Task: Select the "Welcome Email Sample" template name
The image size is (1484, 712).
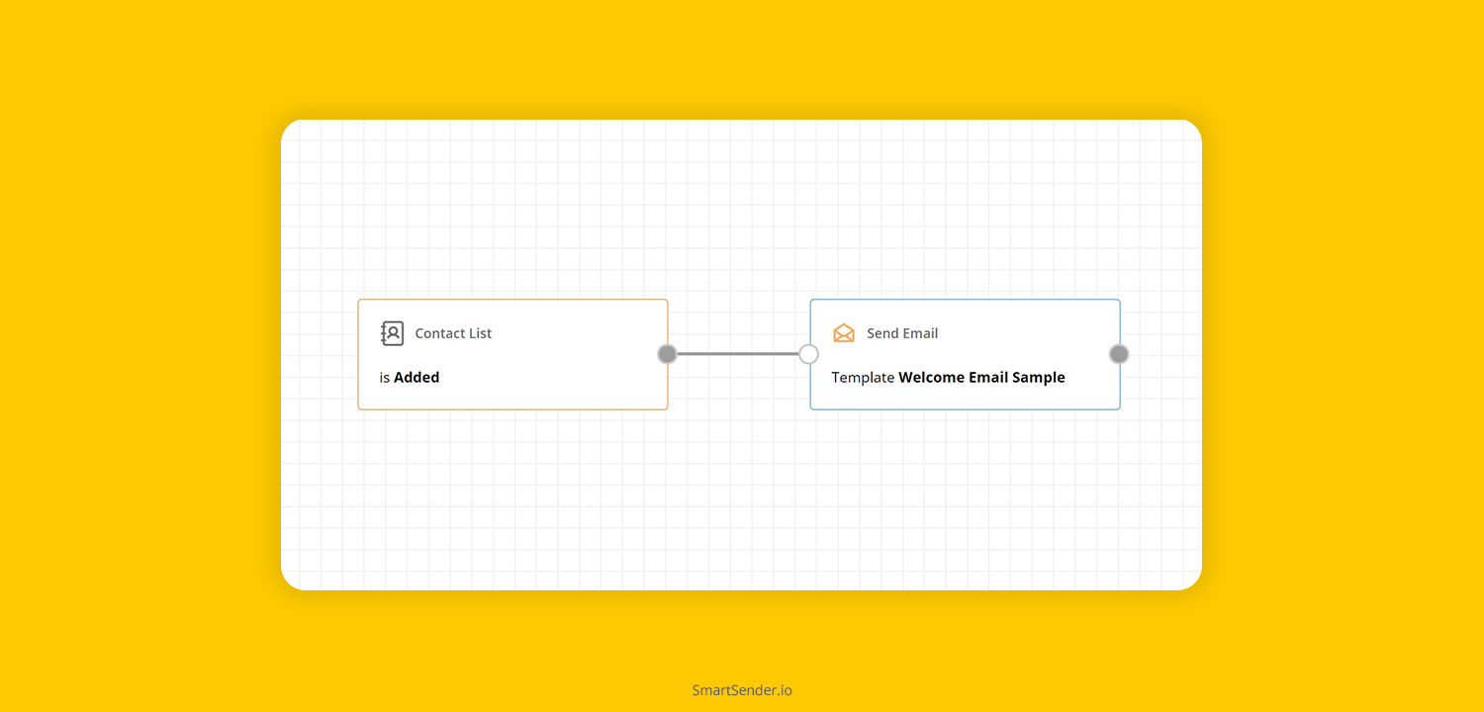Action: coord(981,377)
